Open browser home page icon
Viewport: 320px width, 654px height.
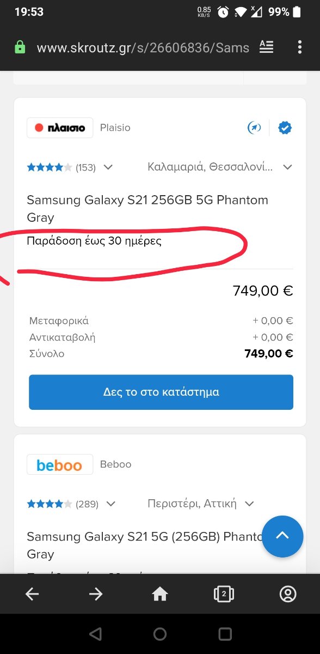[160, 594]
